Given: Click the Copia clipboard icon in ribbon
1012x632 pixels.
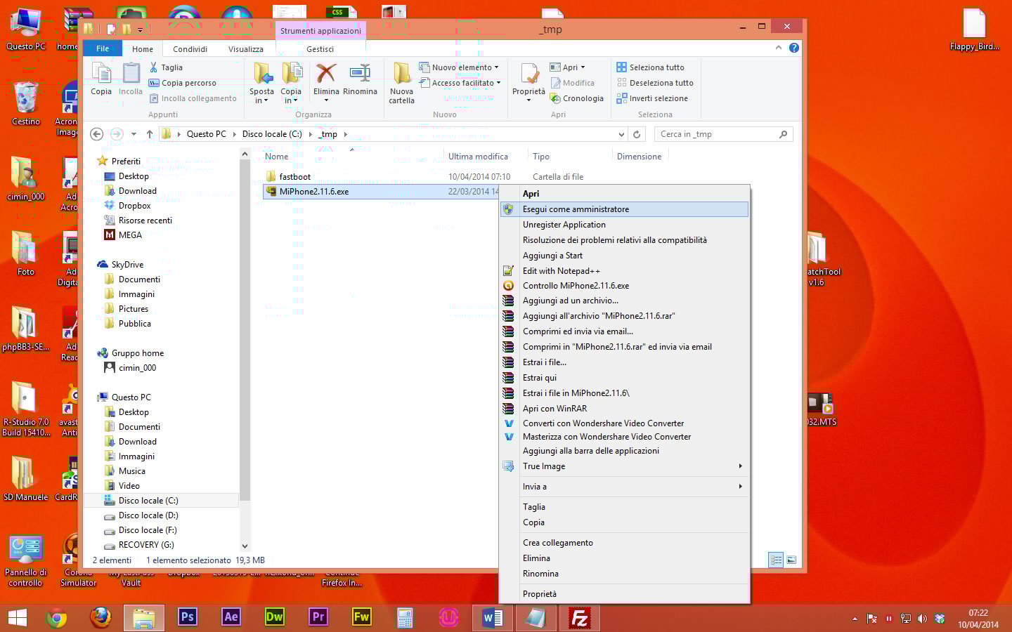Looking at the screenshot, I should [101, 79].
